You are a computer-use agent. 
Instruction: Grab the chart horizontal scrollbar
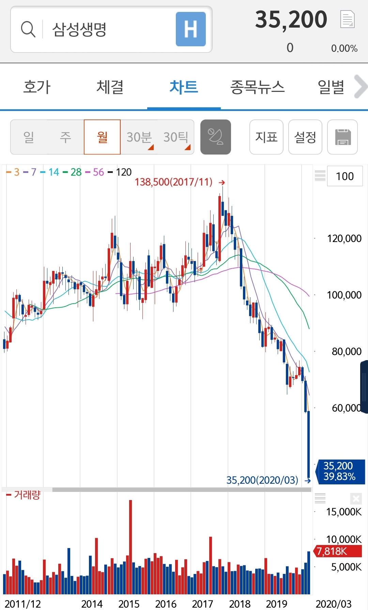pyautogui.click(x=182, y=489)
